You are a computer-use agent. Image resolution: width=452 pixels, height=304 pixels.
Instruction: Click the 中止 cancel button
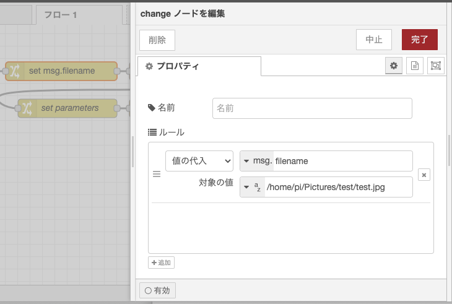(x=374, y=40)
